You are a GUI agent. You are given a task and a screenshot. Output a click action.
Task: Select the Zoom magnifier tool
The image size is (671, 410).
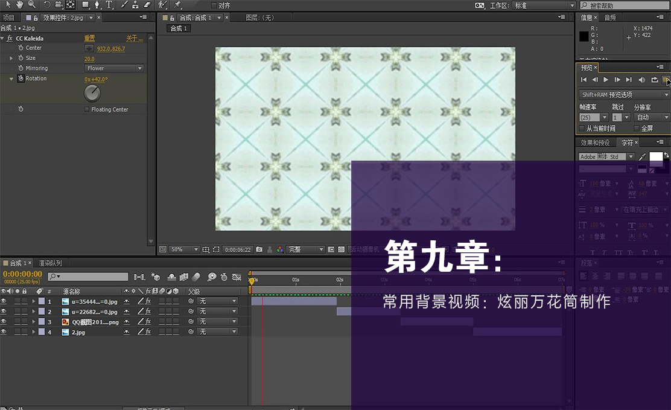tap(31, 5)
